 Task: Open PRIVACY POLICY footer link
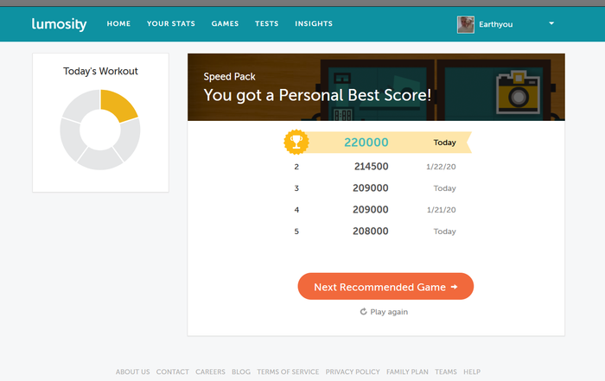(353, 371)
